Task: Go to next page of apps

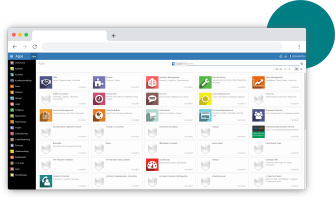Action: click(289, 69)
